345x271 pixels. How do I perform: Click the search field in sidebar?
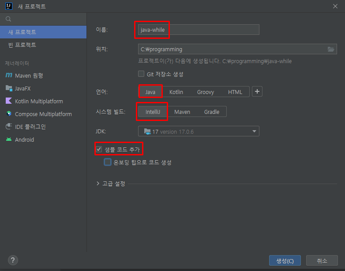(x=43, y=19)
